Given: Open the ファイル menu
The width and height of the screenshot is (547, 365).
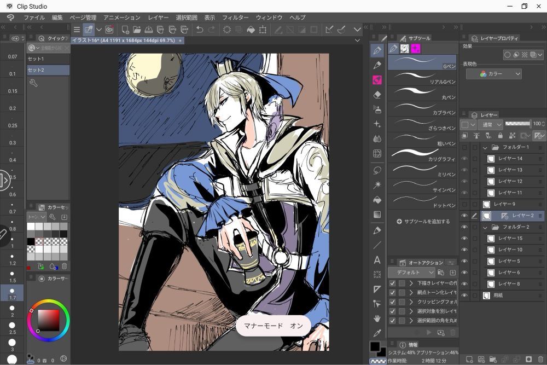Looking at the screenshot, I should [34, 18].
